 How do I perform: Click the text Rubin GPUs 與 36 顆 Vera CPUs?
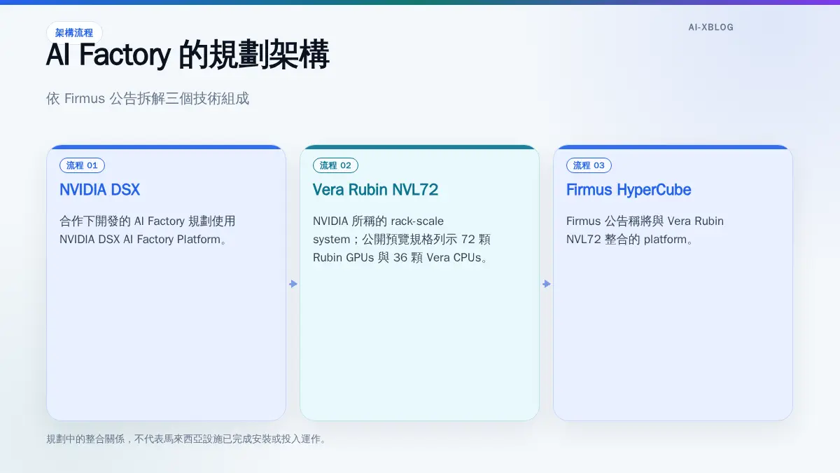pos(400,258)
